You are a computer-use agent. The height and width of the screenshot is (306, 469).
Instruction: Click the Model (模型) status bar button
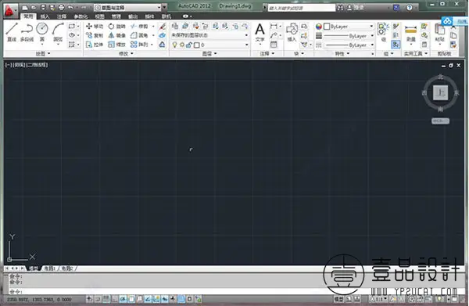(x=338, y=299)
